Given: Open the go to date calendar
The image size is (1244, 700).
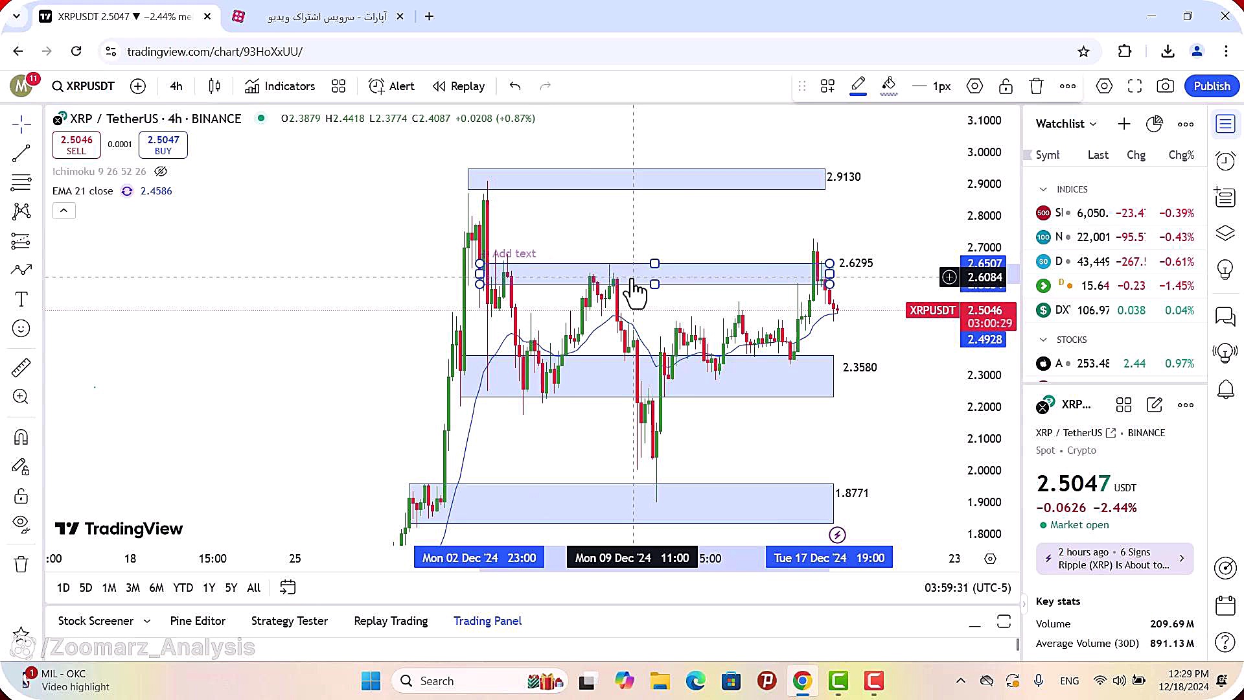Looking at the screenshot, I should 288,588.
